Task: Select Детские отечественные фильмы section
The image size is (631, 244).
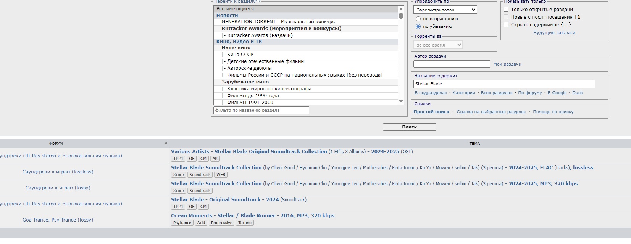Action: (x=306, y=61)
